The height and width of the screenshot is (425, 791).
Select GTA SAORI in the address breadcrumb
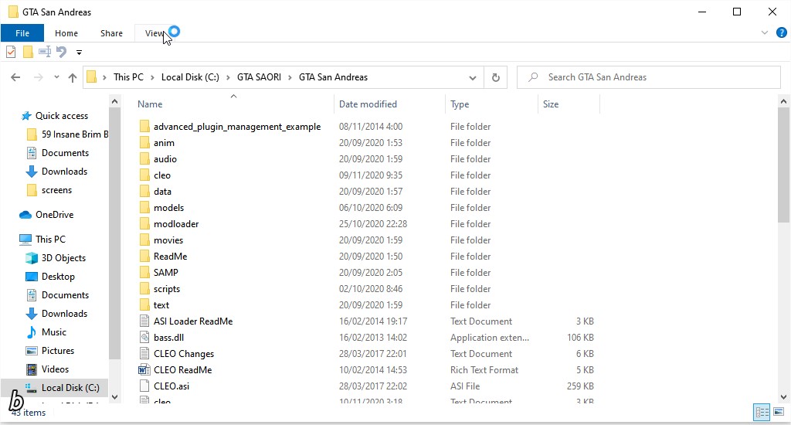coord(259,77)
